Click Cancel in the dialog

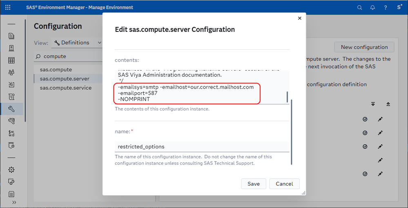284,184
